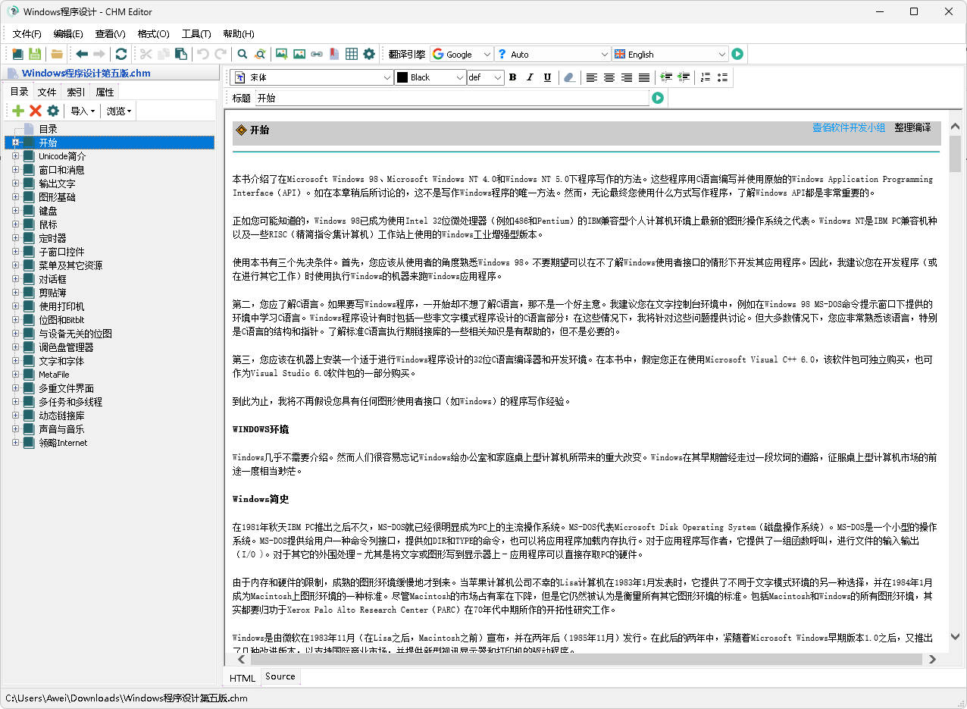Expand the 窗口和消息 tree node
The width and height of the screenshot is (967, 709).
click(x=16, y=170)
